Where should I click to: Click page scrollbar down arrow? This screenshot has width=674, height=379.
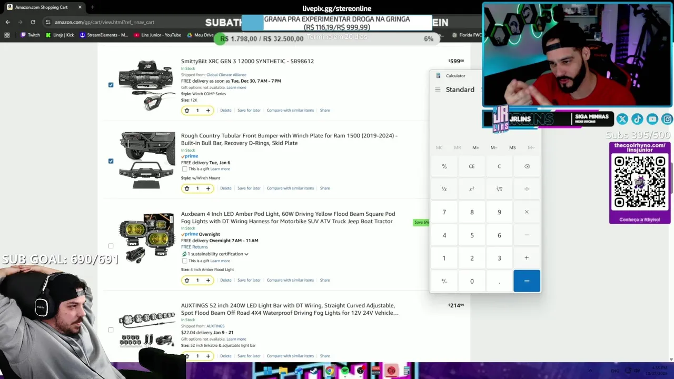[671, 360]
